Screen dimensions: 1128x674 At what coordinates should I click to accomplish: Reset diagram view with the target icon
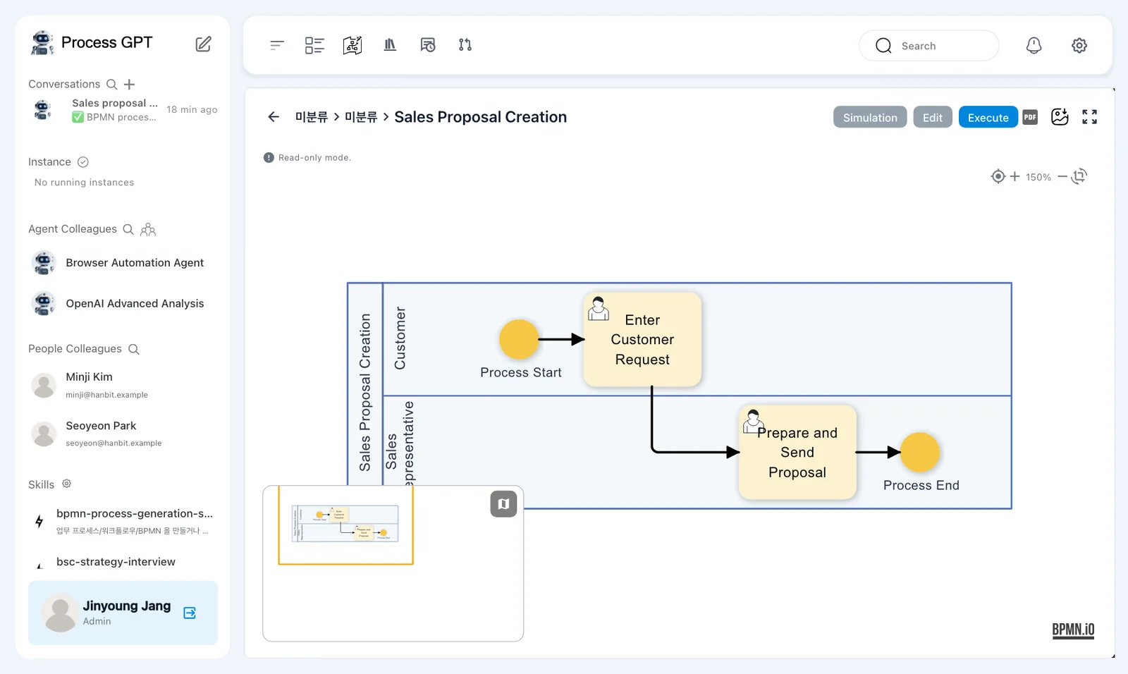[x=998, y=176]
